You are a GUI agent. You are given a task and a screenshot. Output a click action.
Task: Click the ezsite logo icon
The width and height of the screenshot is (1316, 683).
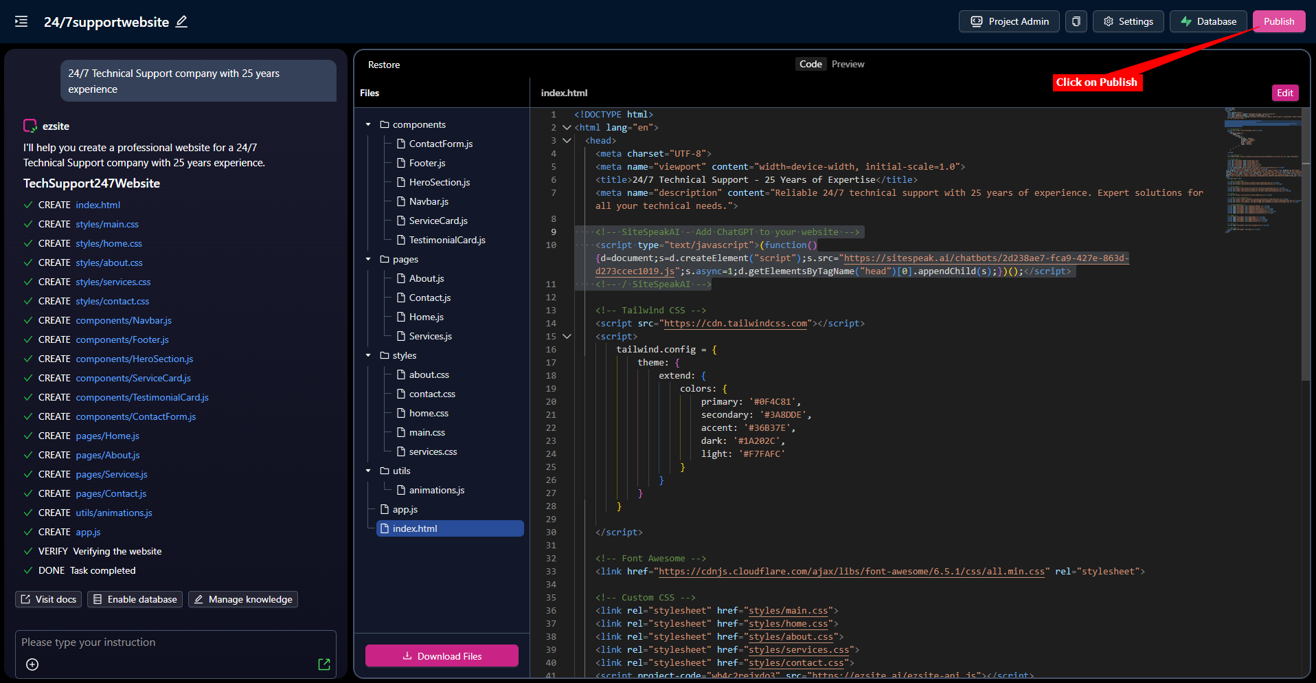pyautogui.click(x=30, y=126)
